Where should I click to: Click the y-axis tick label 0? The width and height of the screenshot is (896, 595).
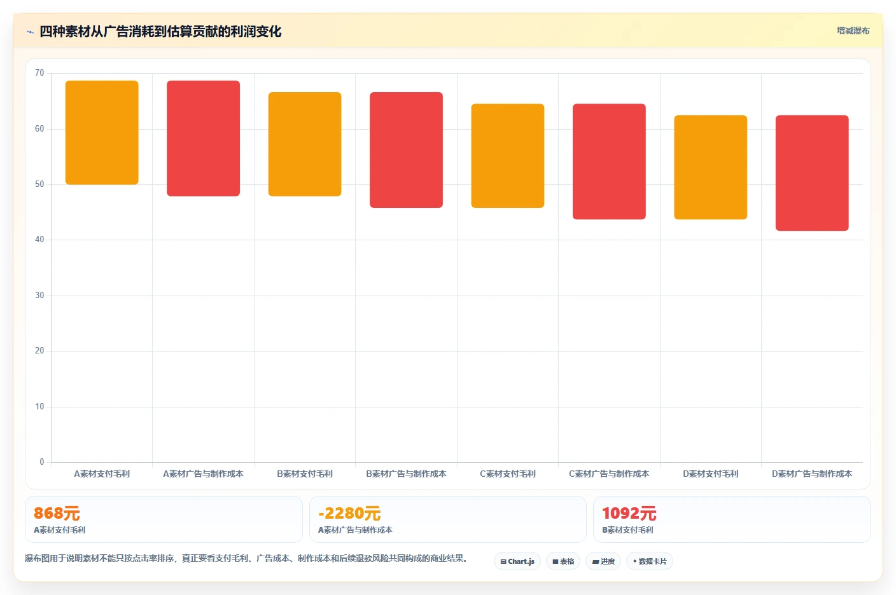[42, 462]
